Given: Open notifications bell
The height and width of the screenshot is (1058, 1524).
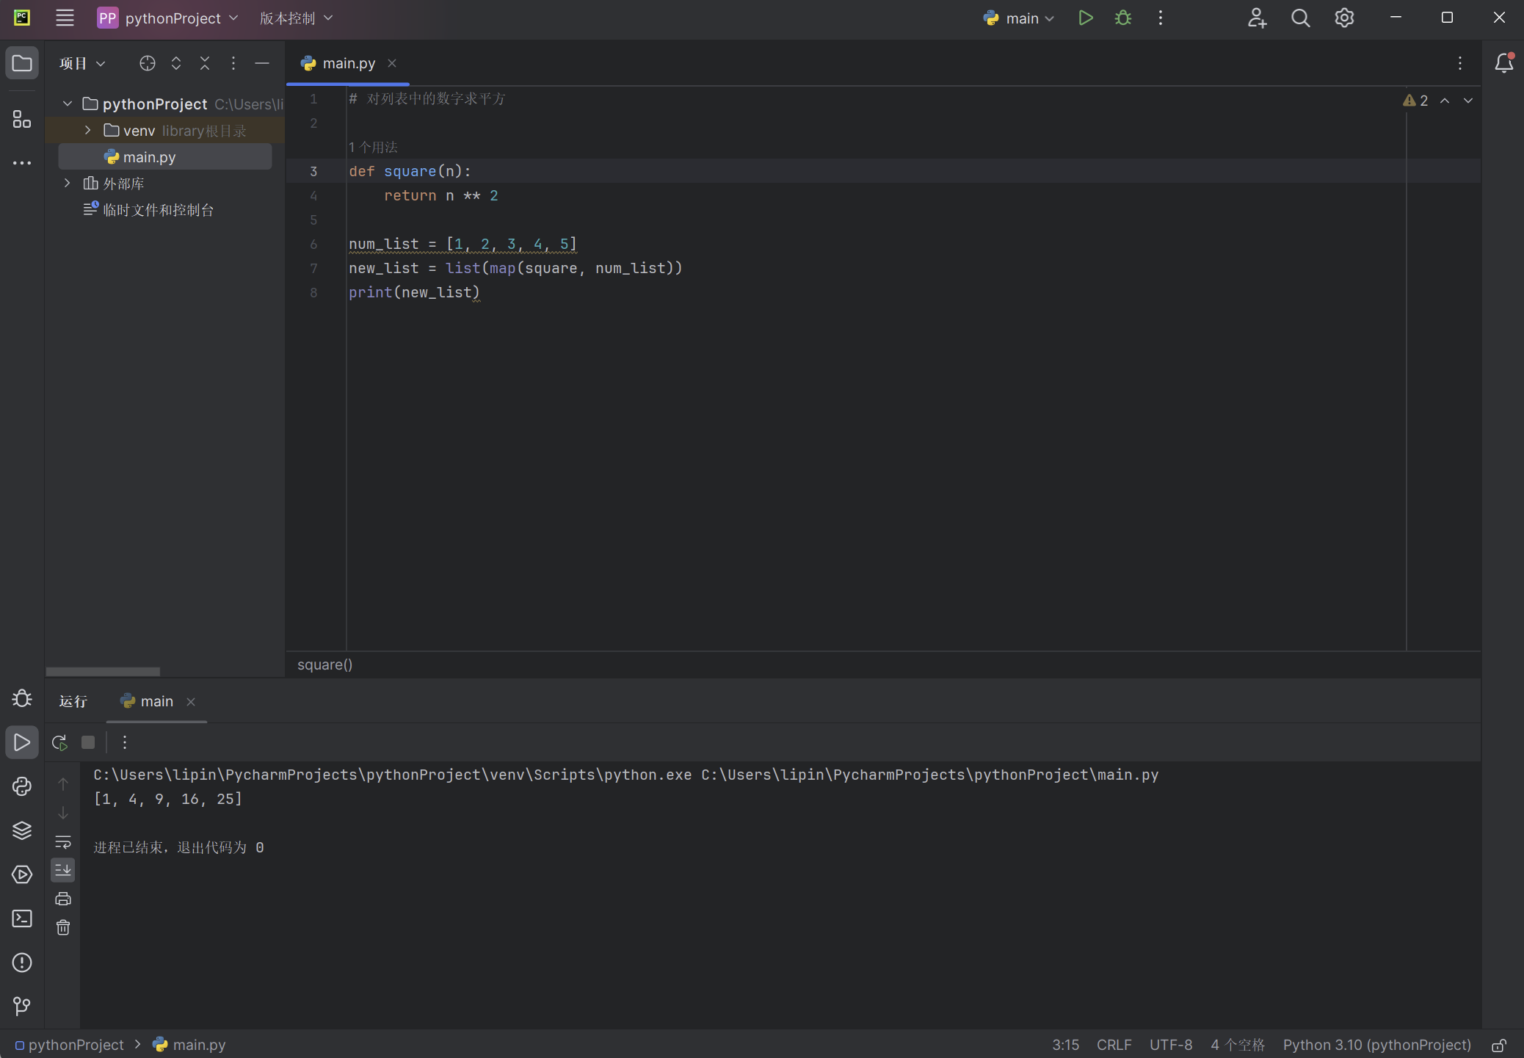Looking at the screenshot, I should [x=1503, y=63].
